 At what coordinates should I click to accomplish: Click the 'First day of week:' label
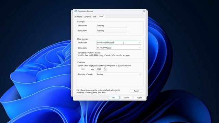(x=85, y=74)
